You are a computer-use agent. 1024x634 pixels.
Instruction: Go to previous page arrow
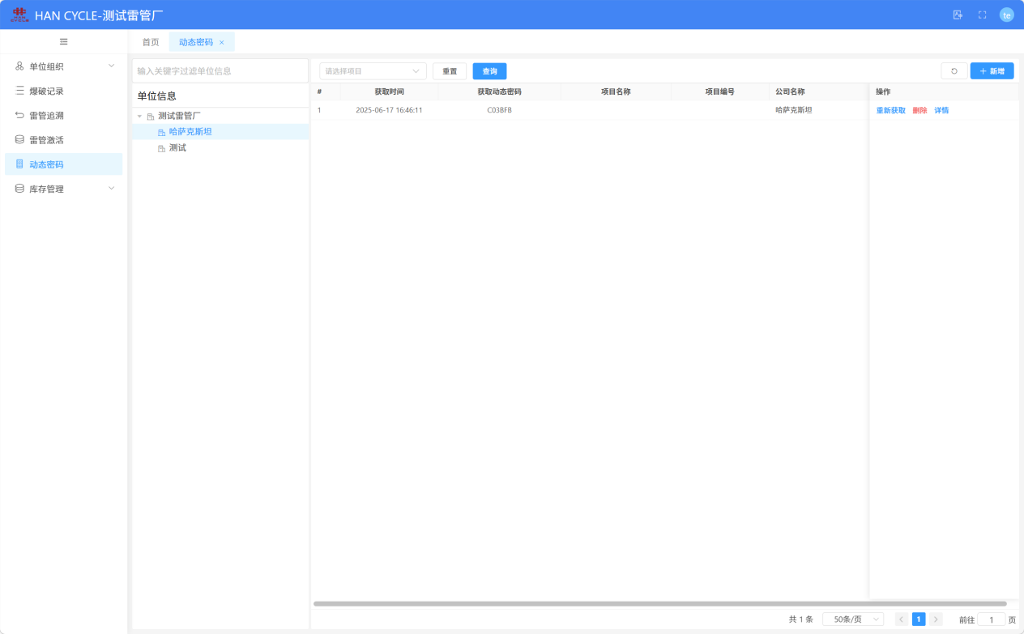[x=902, y=619]
